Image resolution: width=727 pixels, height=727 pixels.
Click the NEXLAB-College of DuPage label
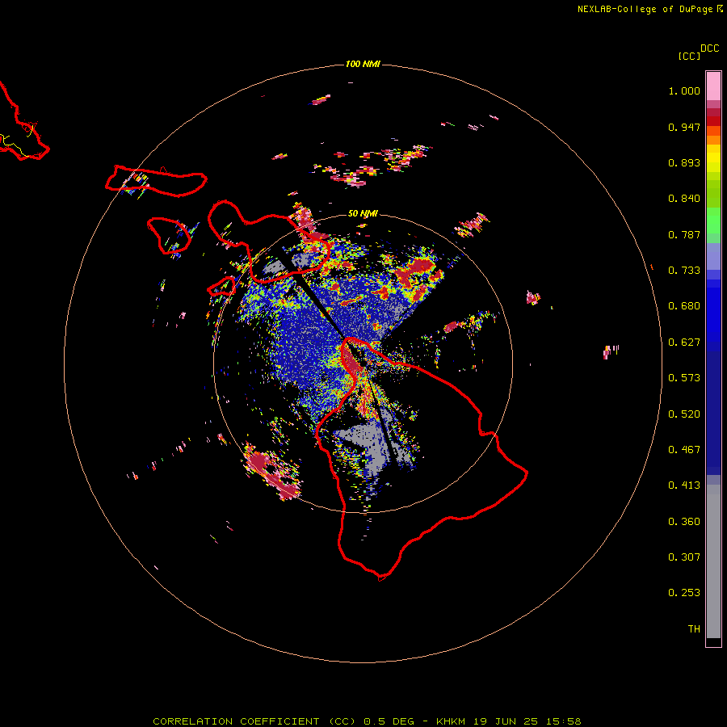[649, 9]
